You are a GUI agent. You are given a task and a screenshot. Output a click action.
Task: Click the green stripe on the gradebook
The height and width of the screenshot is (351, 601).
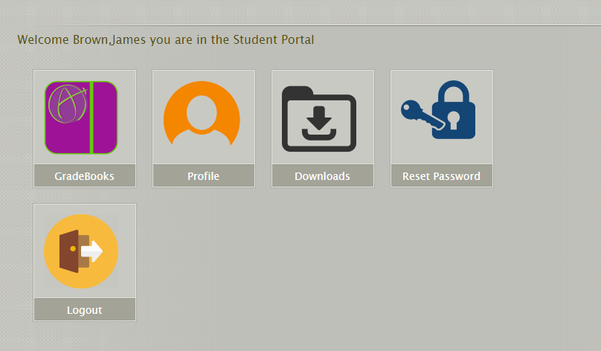pyautogui.click(x=91, y=117)
